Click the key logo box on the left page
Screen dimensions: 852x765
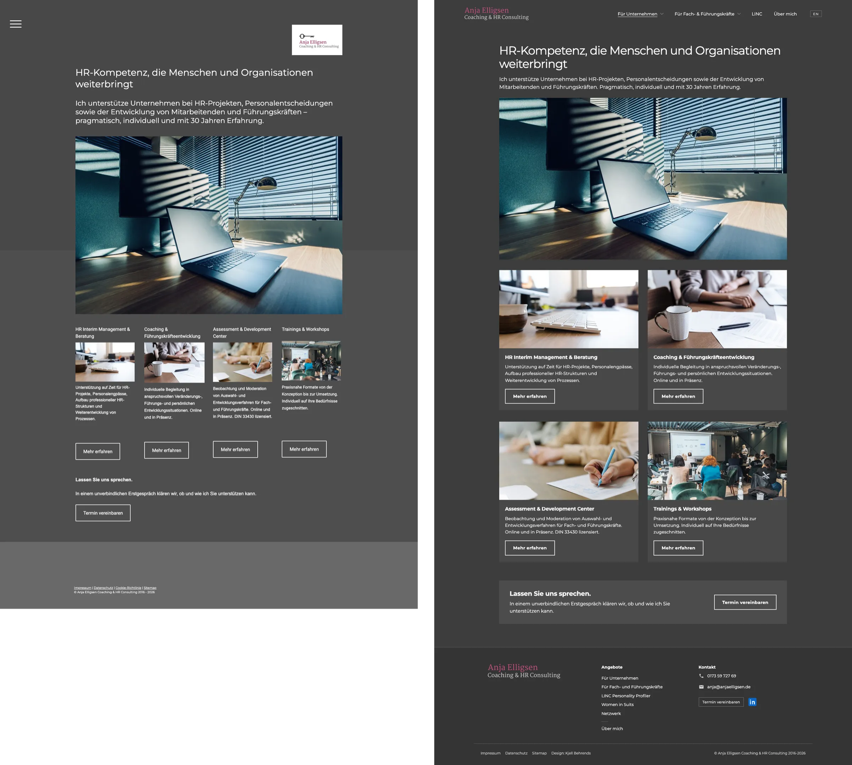tap(317, 40)
